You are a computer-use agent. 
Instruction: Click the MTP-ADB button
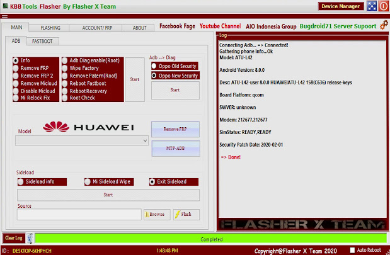(176, 149)
